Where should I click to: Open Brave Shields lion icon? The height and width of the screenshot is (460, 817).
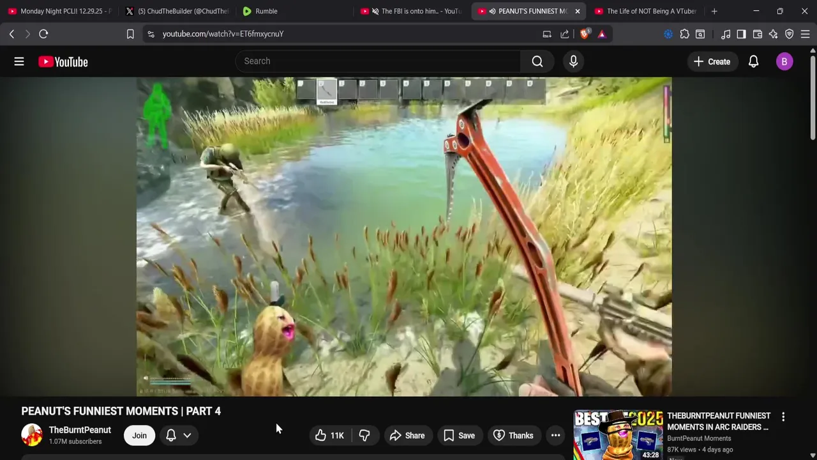point(584,34)
